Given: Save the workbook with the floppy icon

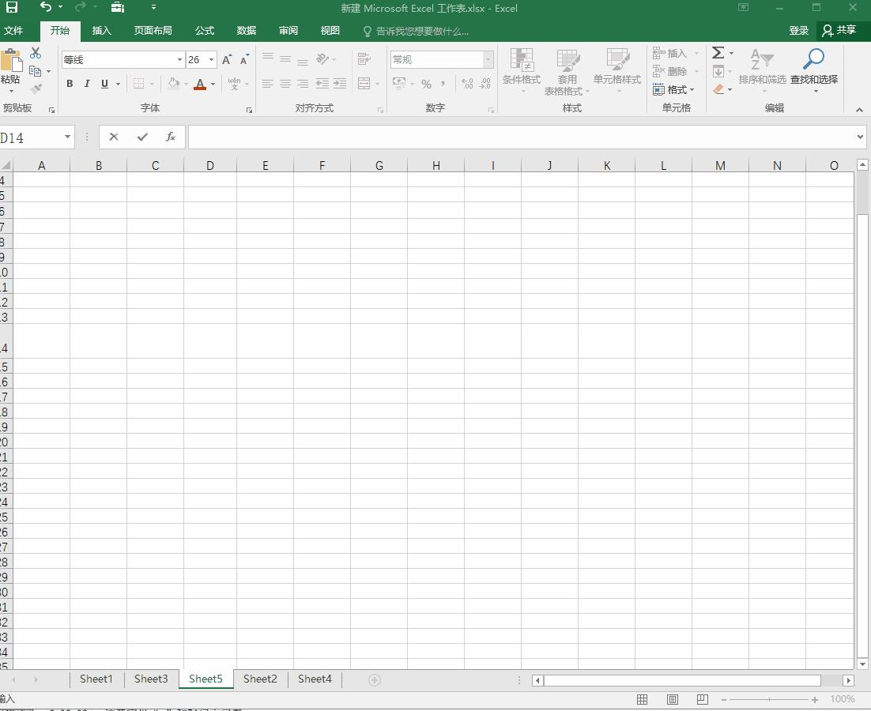Looking at the screenshot, I should (x=12, y=7).
